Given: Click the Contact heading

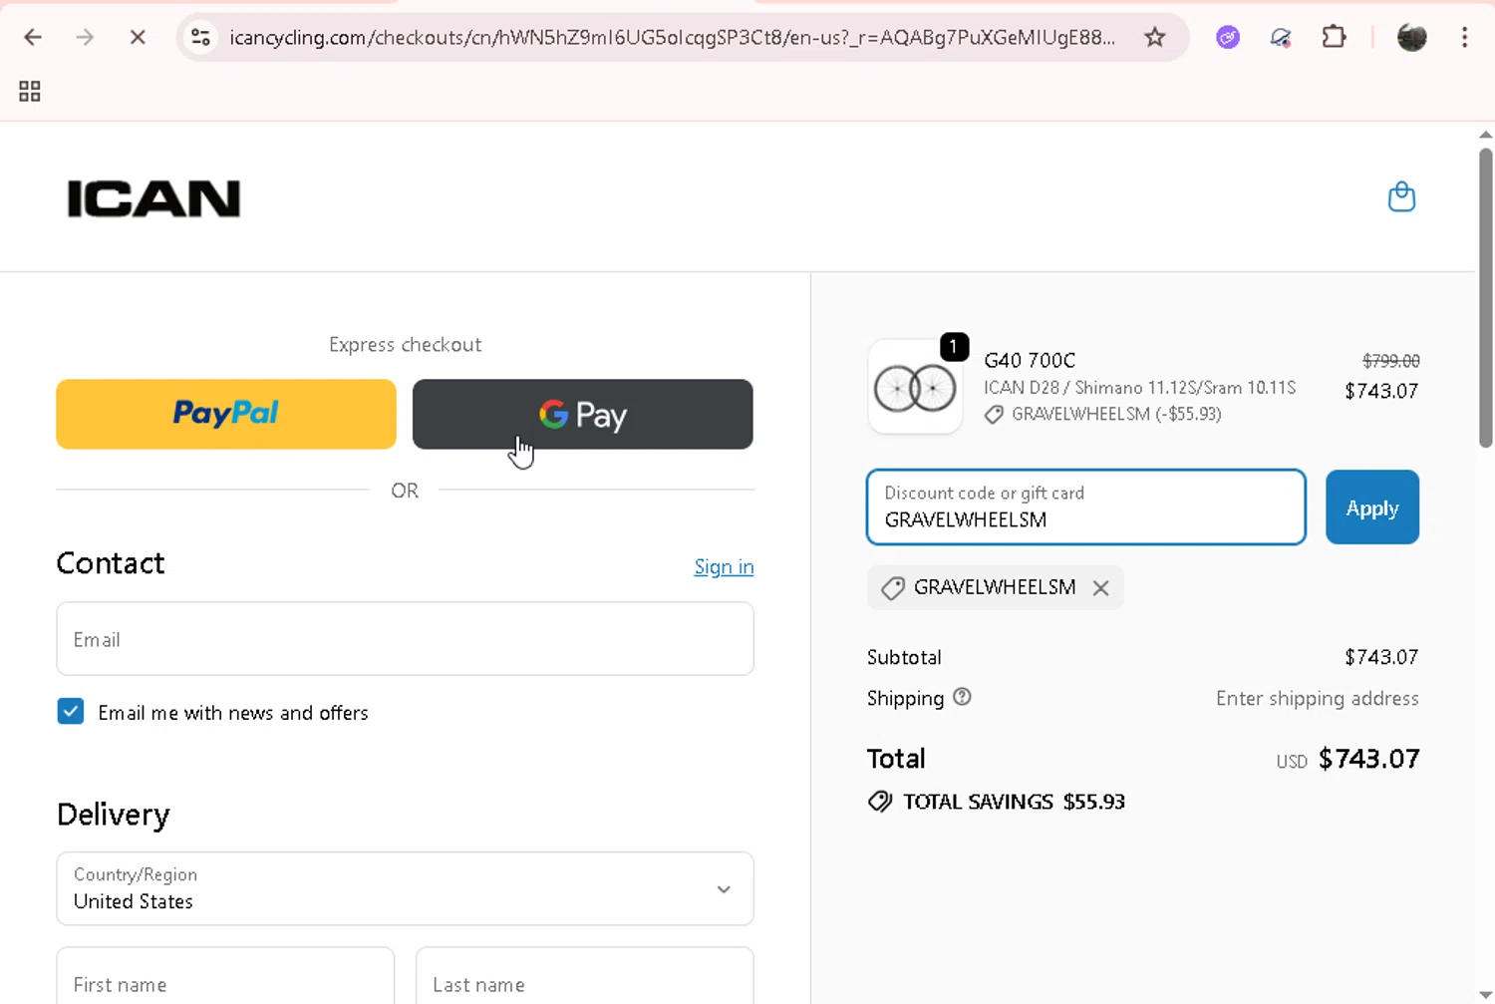Looking at the screenshot, I should coord(111,563).
